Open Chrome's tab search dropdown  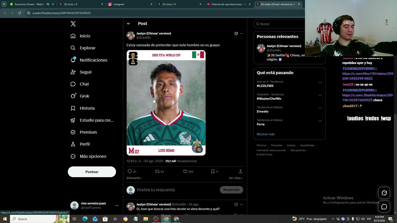pos(4,4)
